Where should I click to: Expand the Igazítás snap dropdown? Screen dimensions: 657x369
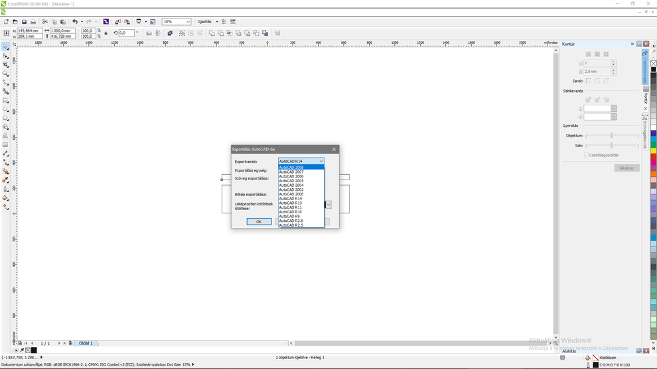[216, 22]
